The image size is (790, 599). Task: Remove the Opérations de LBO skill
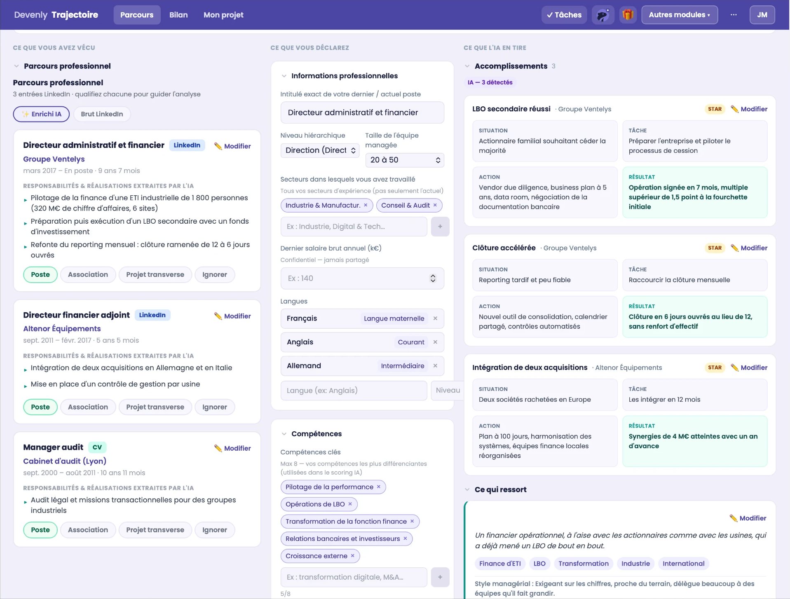(x=350, y=504)
